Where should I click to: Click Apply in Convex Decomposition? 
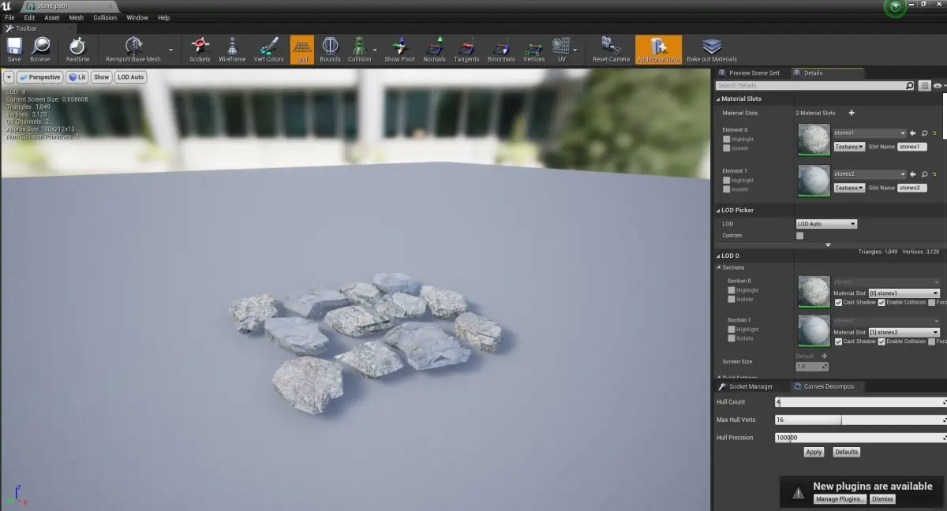tap(814, 452)
